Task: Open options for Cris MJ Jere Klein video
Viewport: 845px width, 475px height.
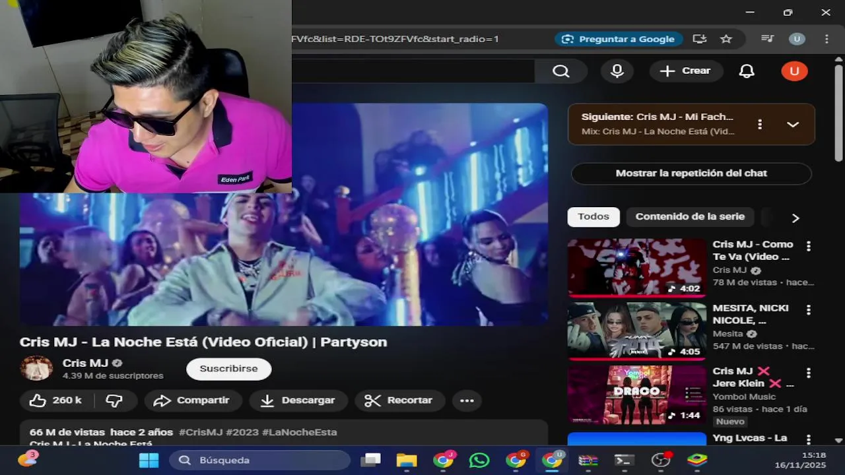Action: (808, 373)
